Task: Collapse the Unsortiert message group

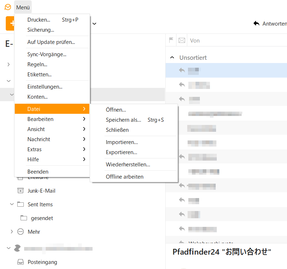Action: click(172, 58)
